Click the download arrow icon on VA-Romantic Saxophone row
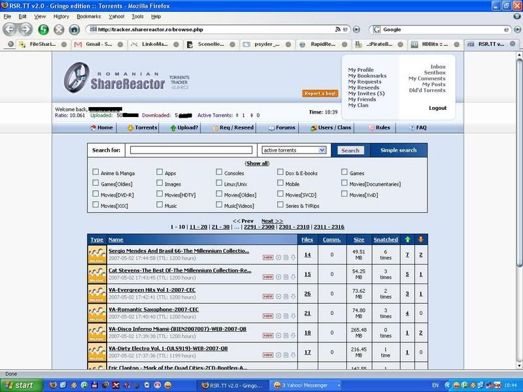523x392 pixels. click(293, 316)
